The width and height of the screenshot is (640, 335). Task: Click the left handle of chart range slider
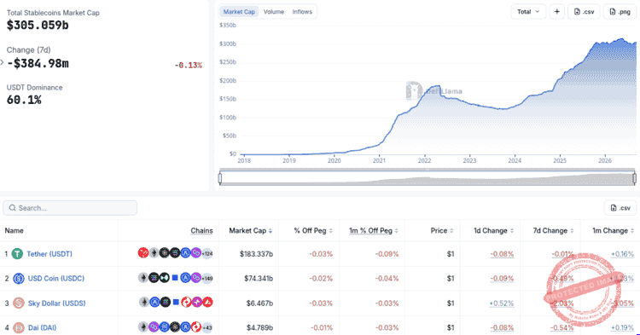pos(220,178)
